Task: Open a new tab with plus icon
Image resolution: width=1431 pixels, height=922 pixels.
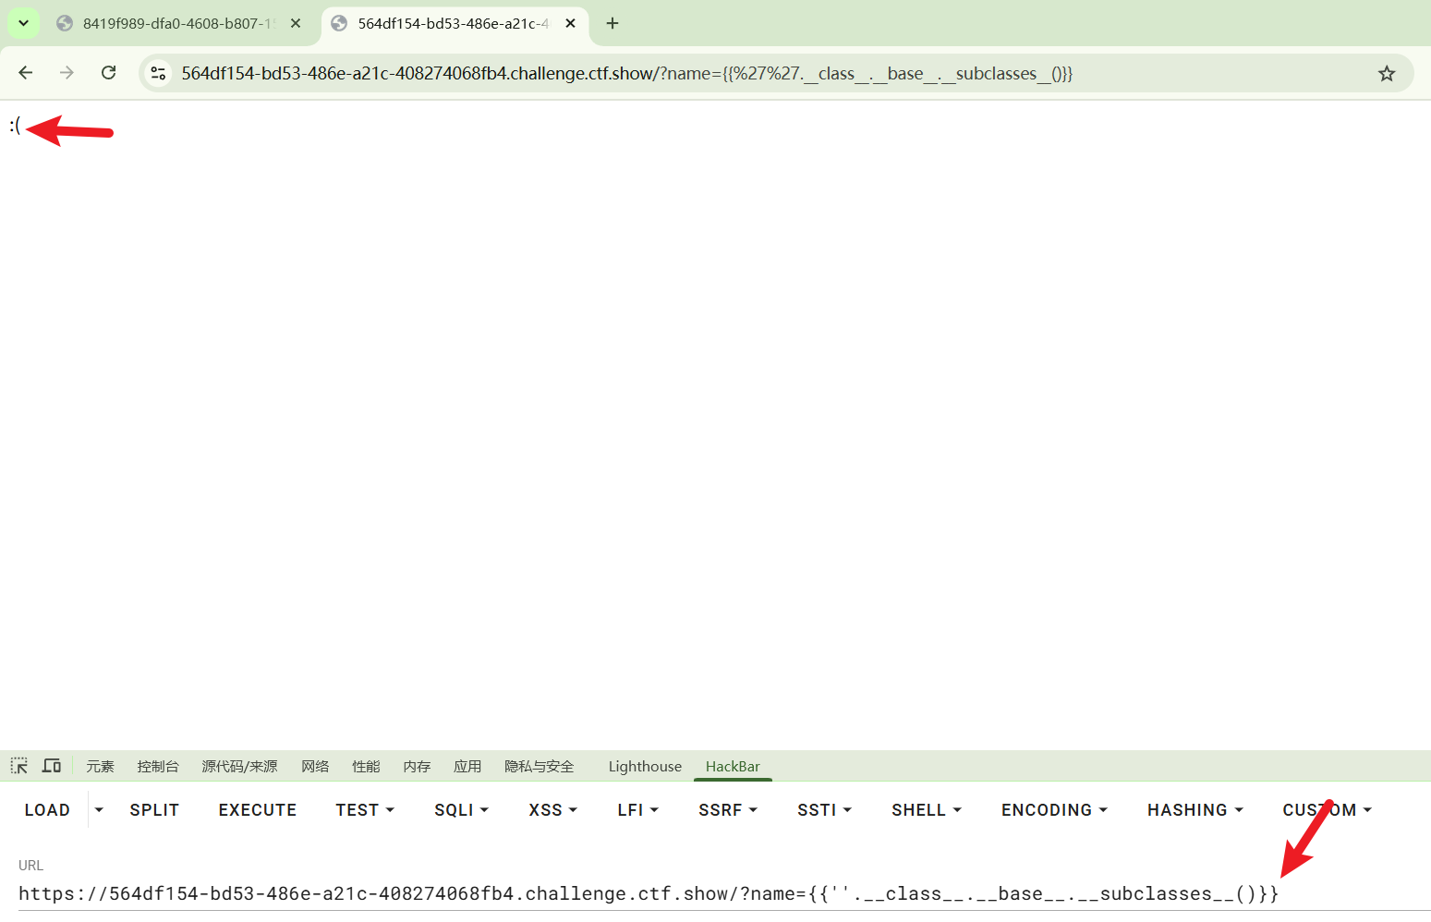Action: pos(612,23)
